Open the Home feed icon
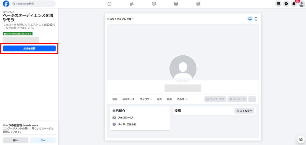 click(x=110, y=4)
